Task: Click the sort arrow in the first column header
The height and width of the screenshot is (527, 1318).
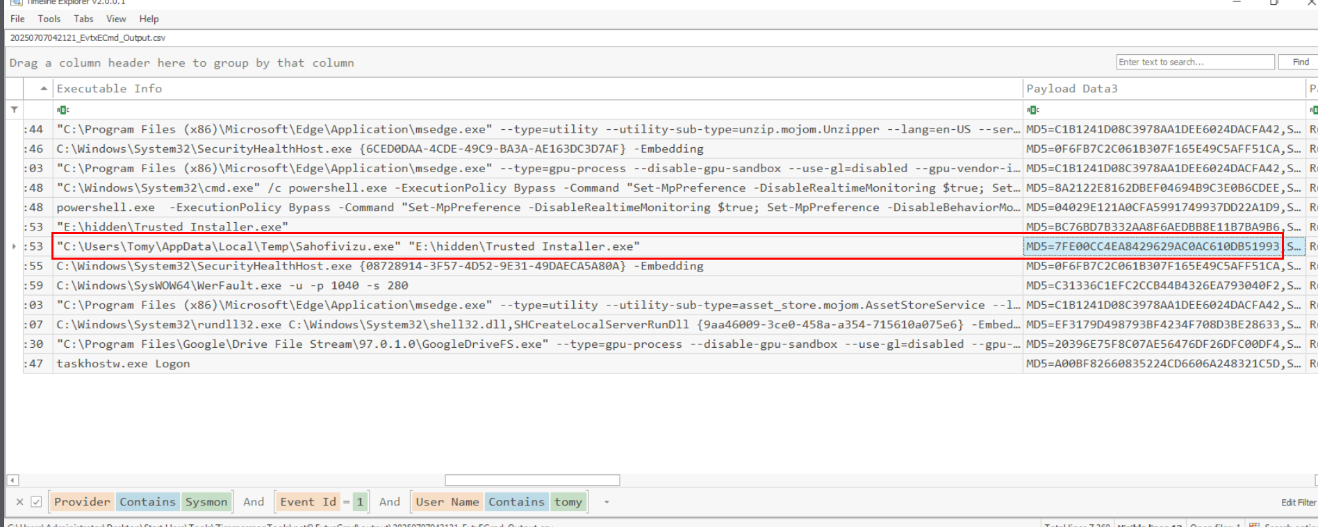Action: (44, 88)
